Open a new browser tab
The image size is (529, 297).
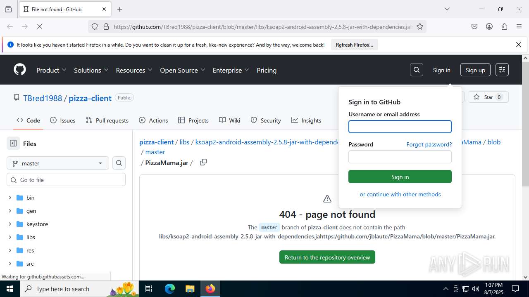119,9
